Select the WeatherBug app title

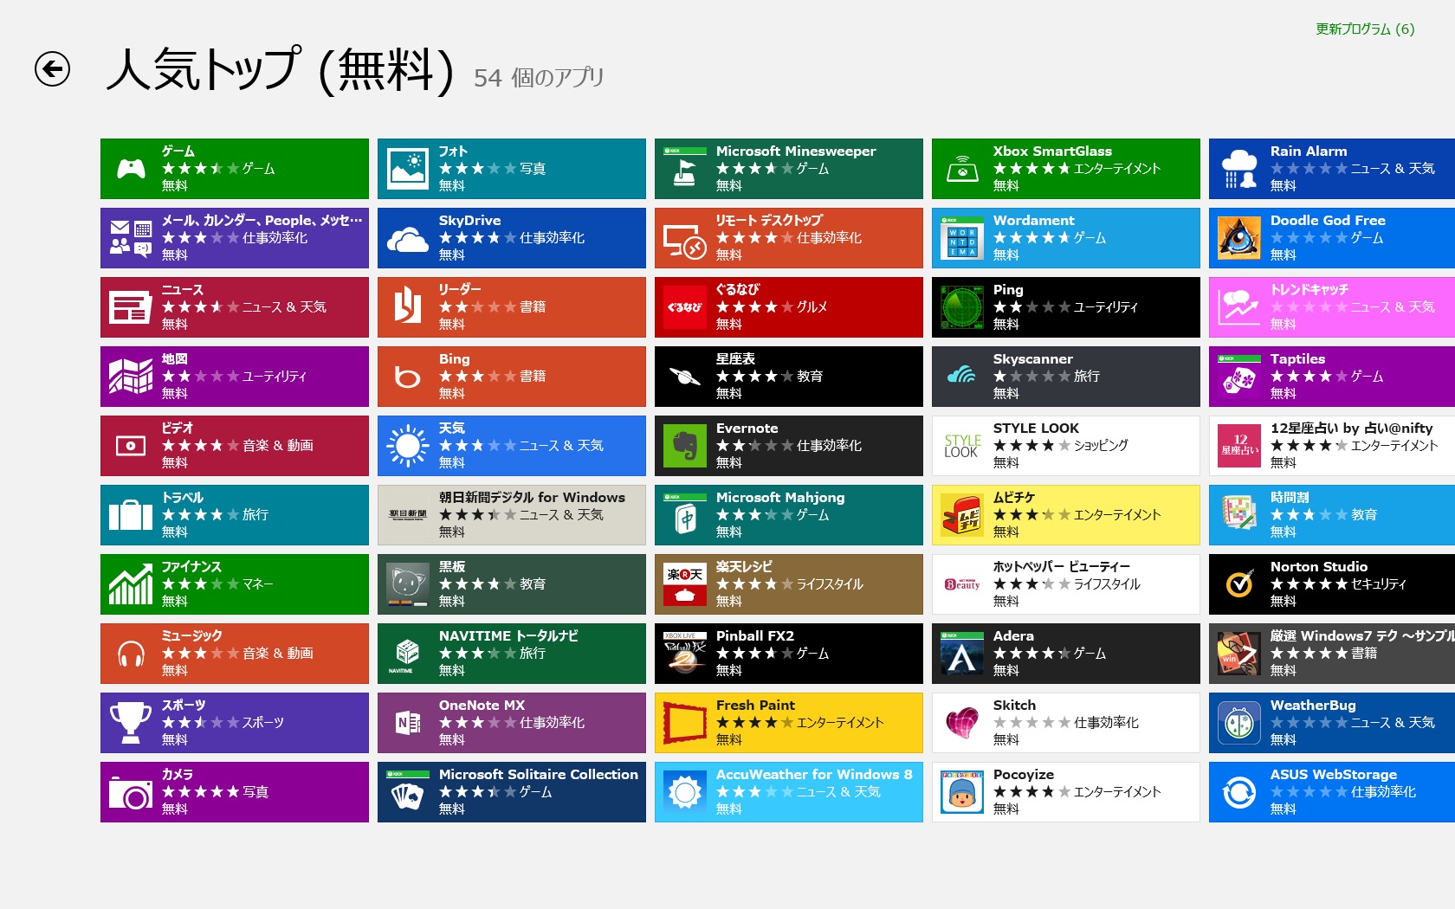pos(1313,706)
